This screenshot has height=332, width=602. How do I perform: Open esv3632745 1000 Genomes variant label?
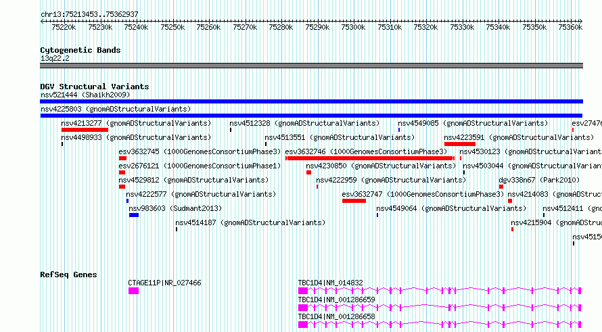pyautogui.click(x=200, y=151)
